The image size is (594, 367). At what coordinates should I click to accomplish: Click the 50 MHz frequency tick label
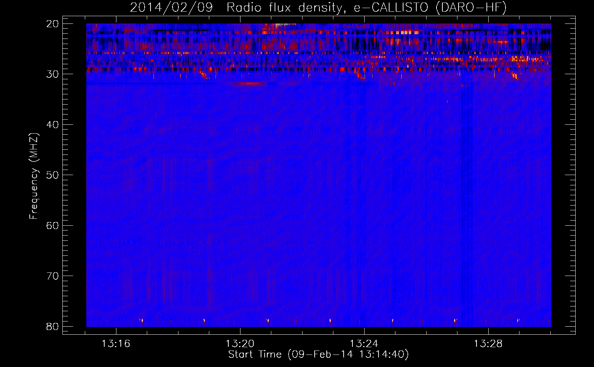tap(52, 175)
